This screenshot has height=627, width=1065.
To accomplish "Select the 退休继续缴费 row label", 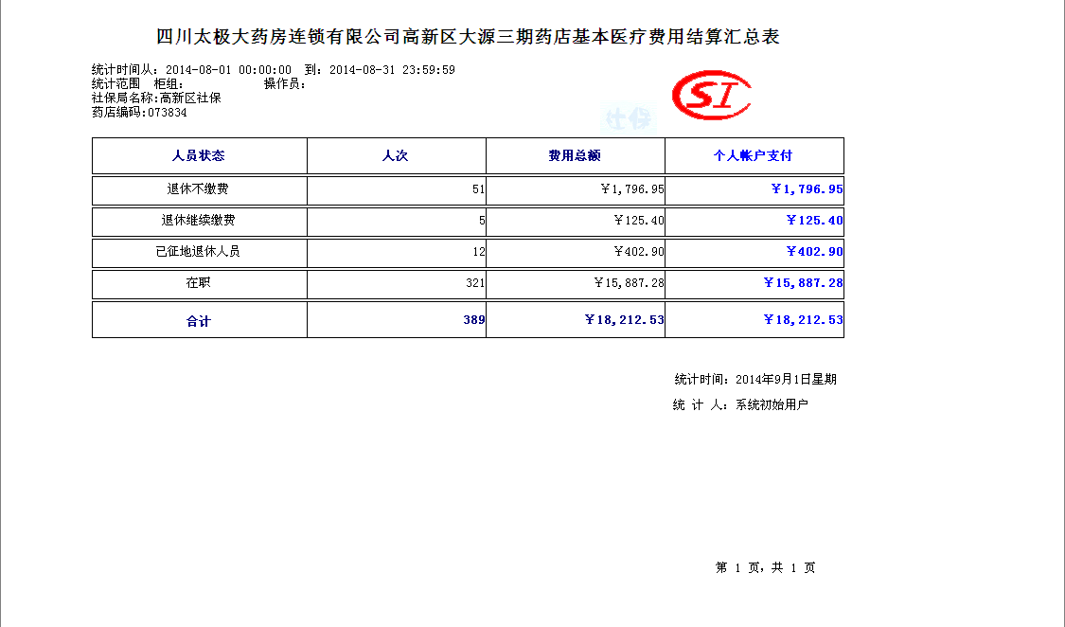I will (x=199, y=220).
